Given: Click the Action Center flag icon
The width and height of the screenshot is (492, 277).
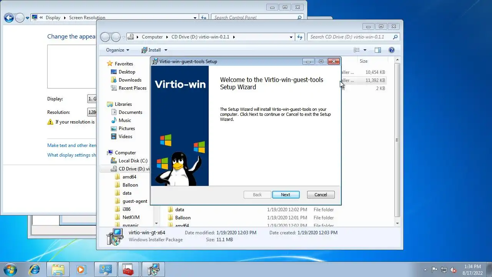Looking at the screenshot, I should coord(435,270).
